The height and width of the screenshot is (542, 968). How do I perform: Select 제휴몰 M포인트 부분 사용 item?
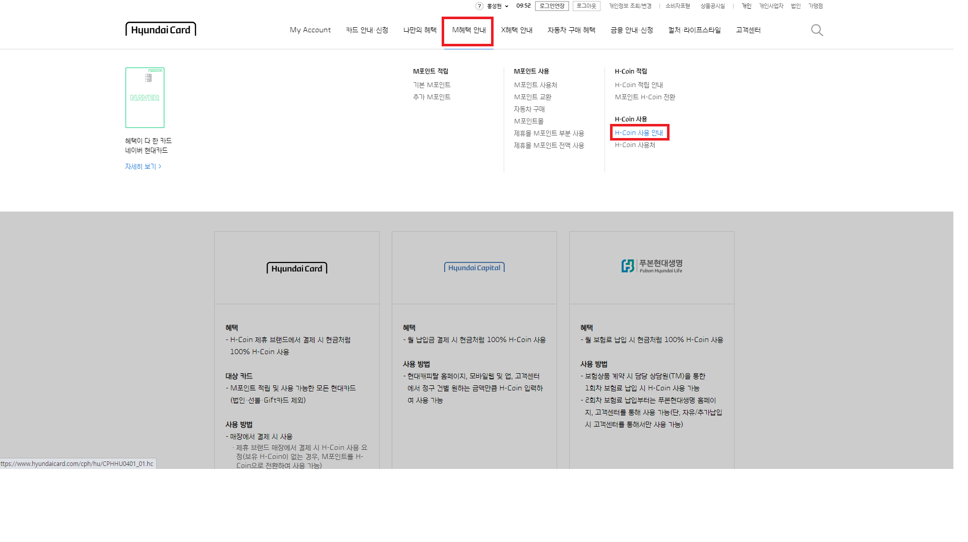[x=549, y=133]
